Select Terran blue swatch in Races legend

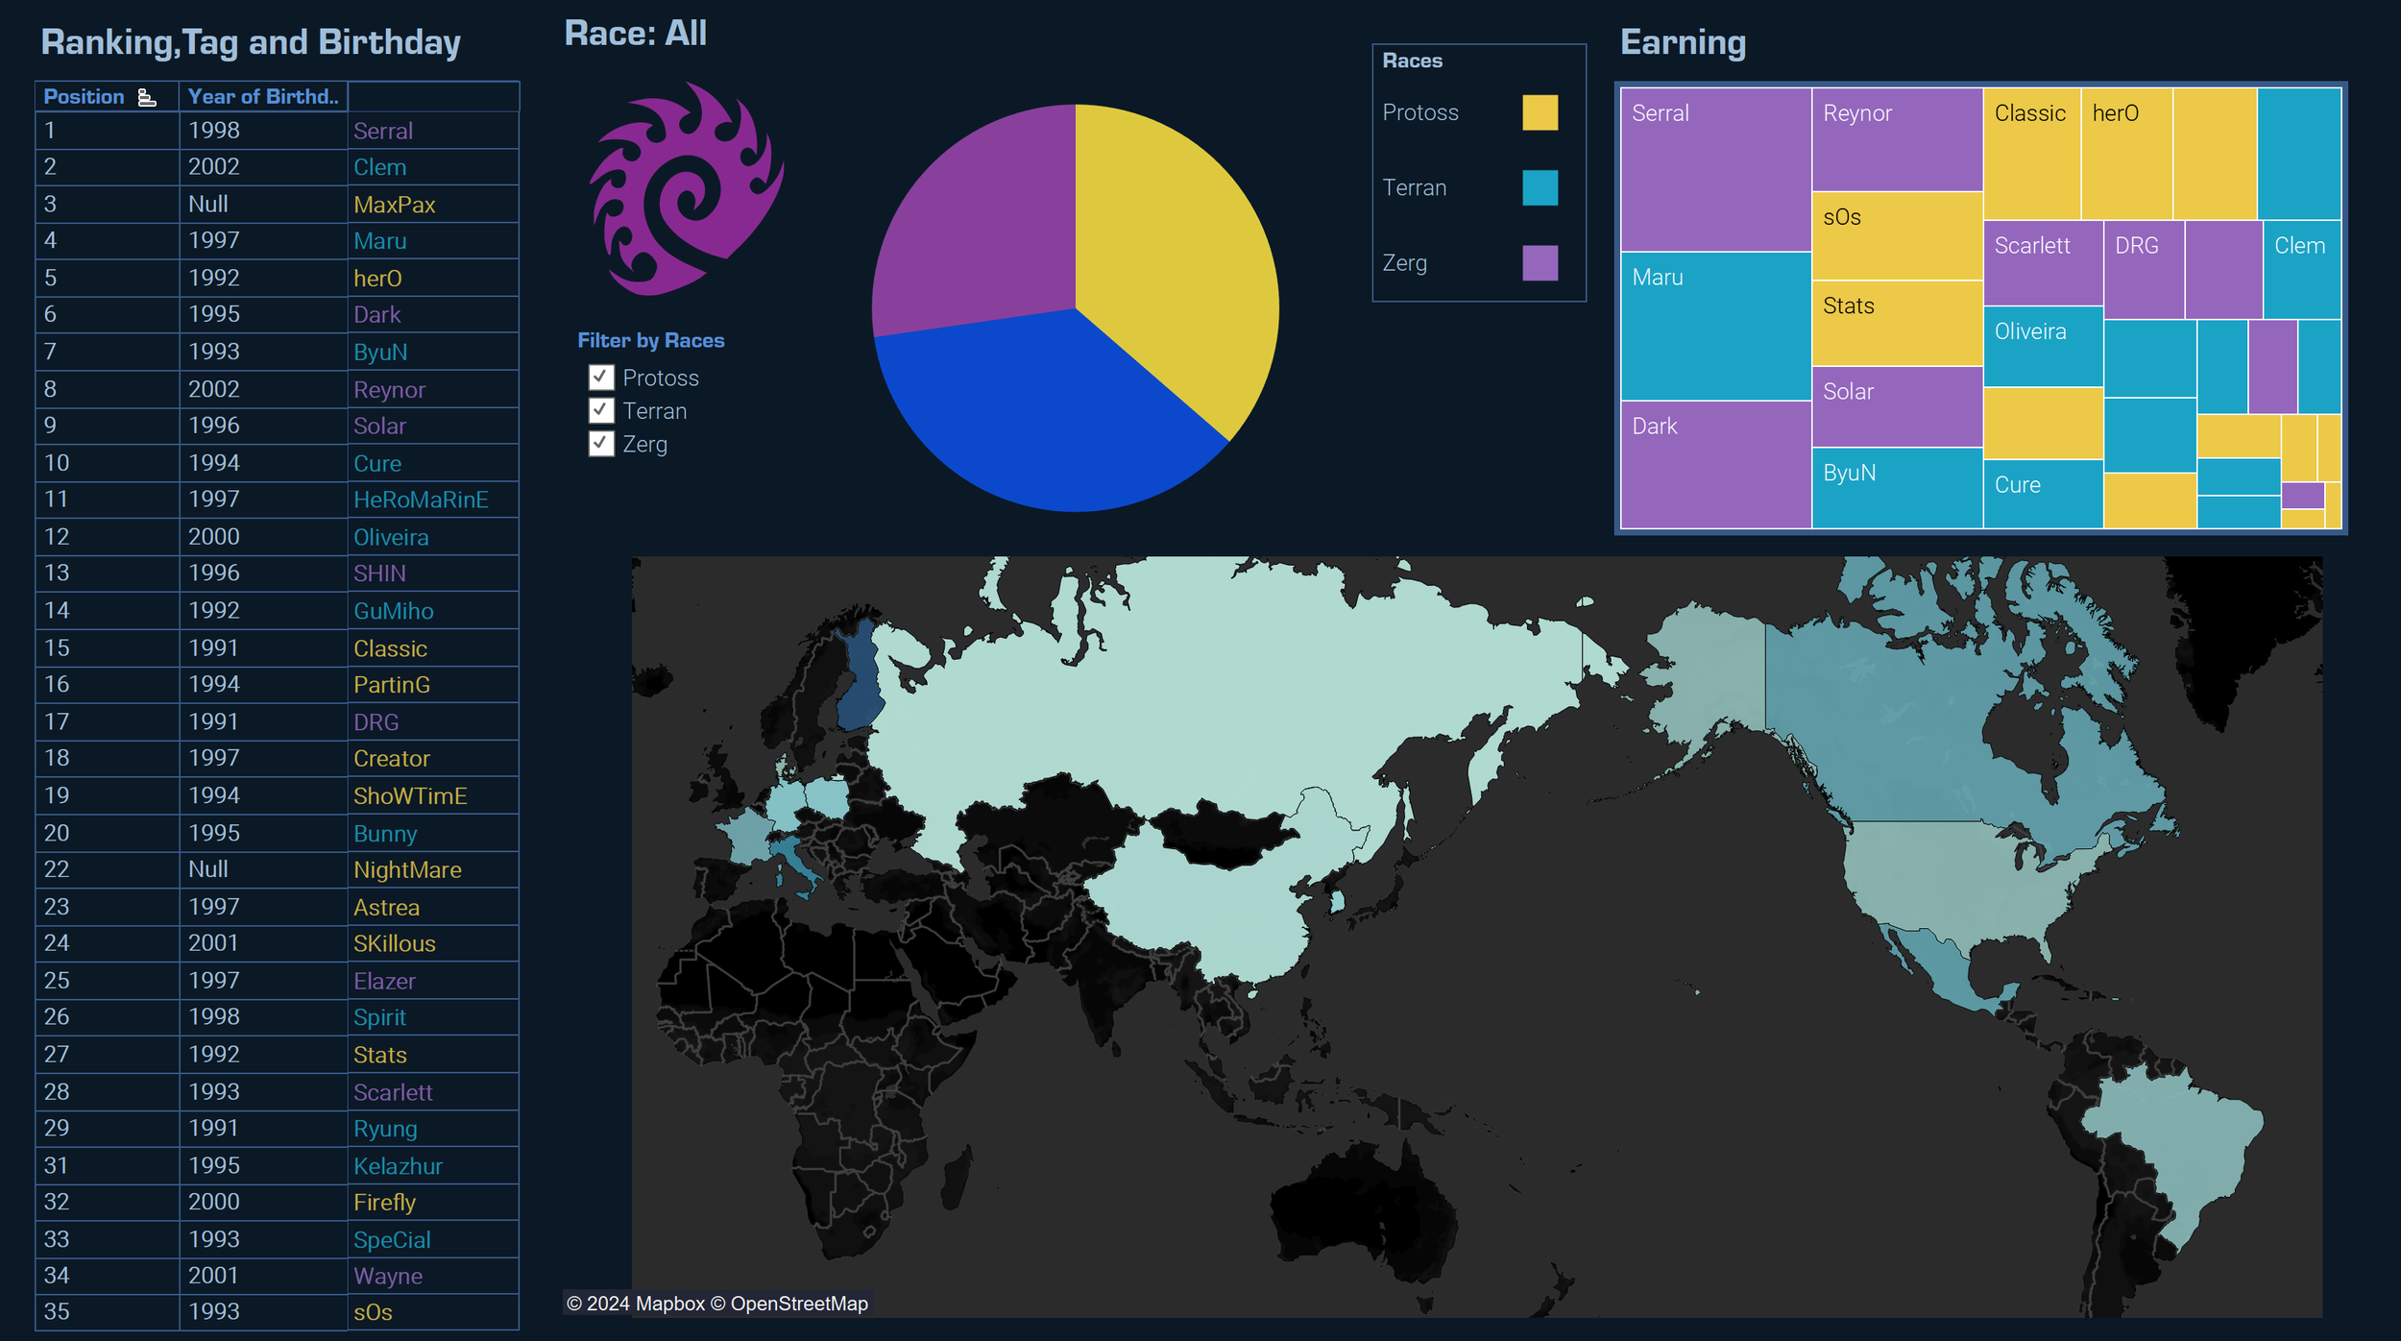coord(1540,187)
